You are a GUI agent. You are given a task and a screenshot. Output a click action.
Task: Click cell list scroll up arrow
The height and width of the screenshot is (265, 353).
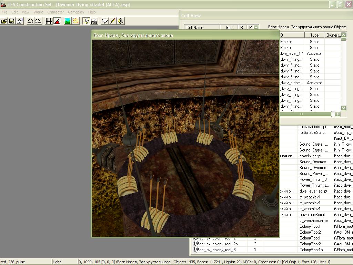point(256,27)
